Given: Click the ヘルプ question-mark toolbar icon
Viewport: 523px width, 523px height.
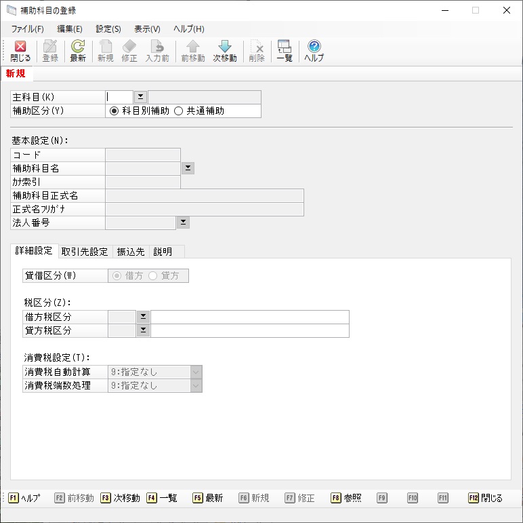Looking at the screenshot, I should pos(314,51).
